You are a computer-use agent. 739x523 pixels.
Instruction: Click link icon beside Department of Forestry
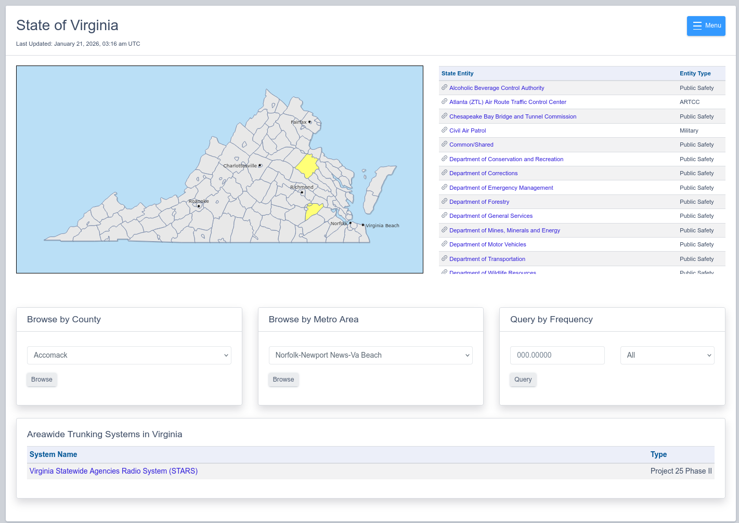444,201
